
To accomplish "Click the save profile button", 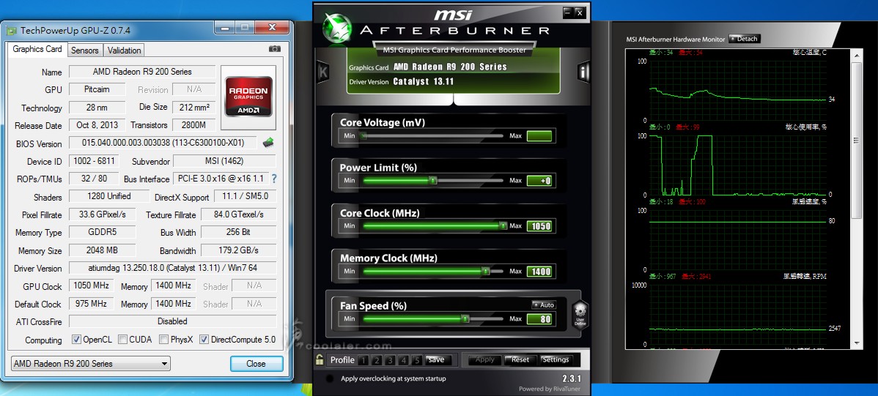I will tap(437, 359).
